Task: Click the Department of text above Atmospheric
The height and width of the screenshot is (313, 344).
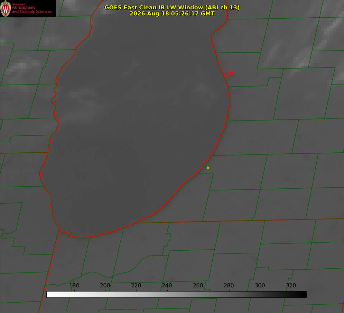Action: tap(19, 4)
